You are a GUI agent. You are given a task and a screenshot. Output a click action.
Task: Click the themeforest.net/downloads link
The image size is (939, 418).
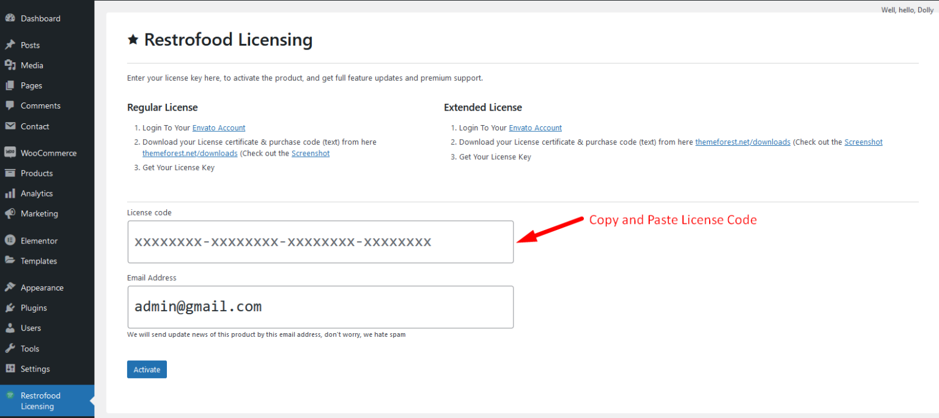pyautogui.click(x=190, y=153)
